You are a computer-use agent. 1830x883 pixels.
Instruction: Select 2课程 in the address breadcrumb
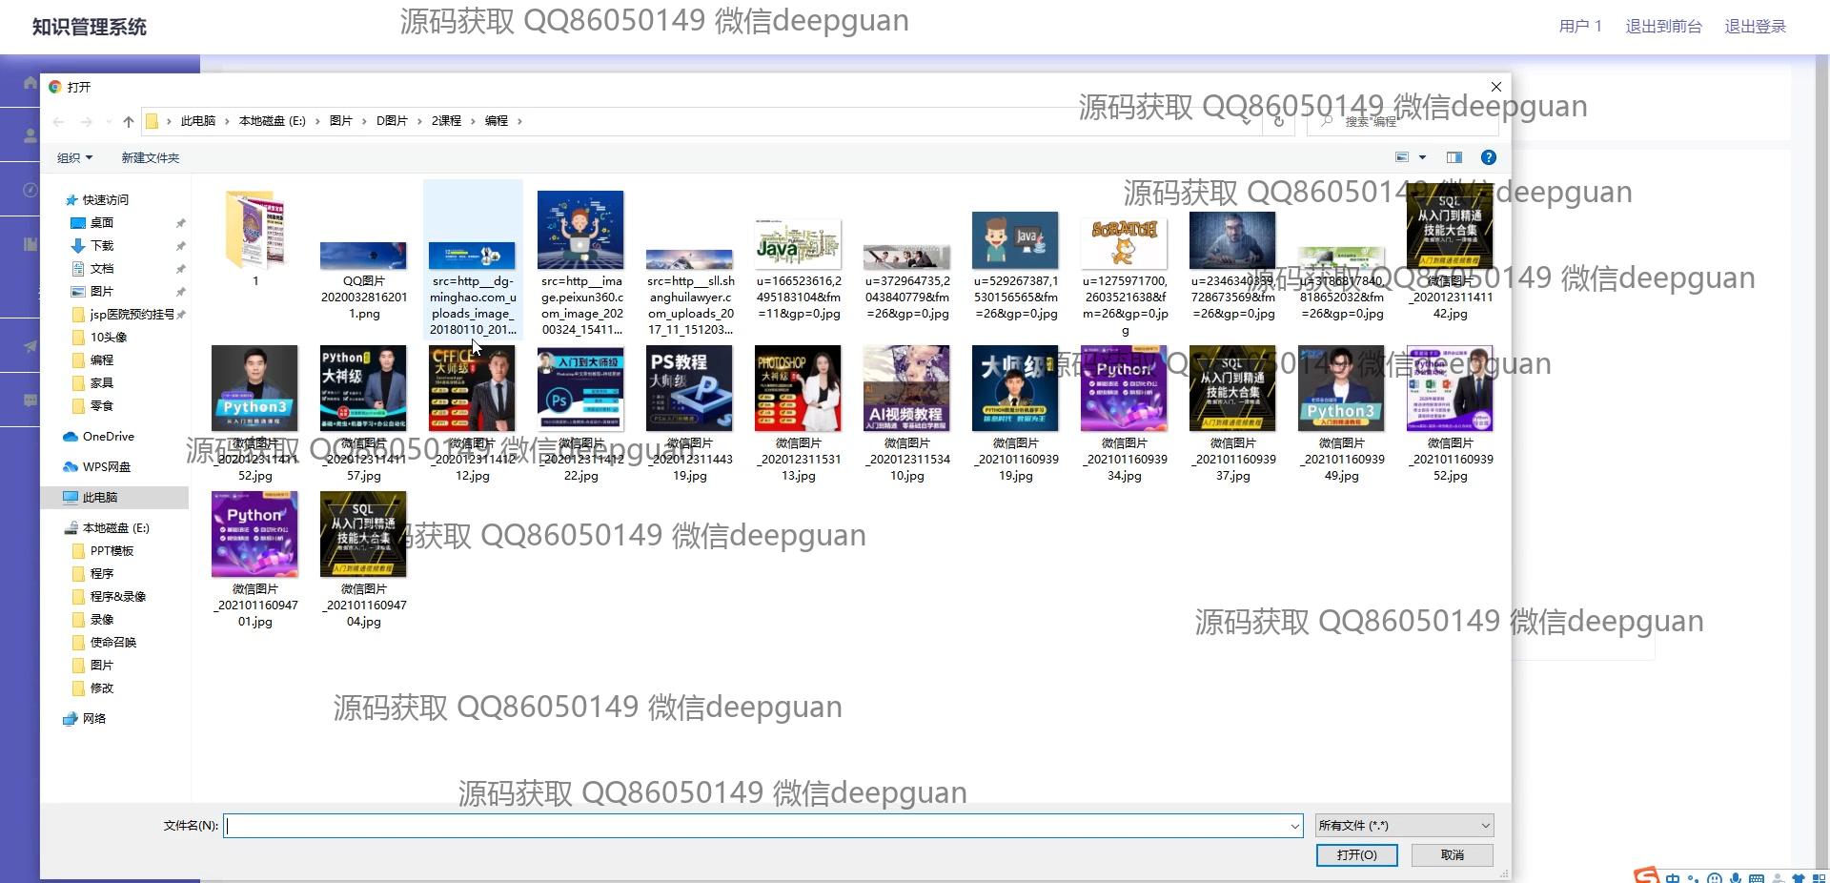(x=446, y=121)
